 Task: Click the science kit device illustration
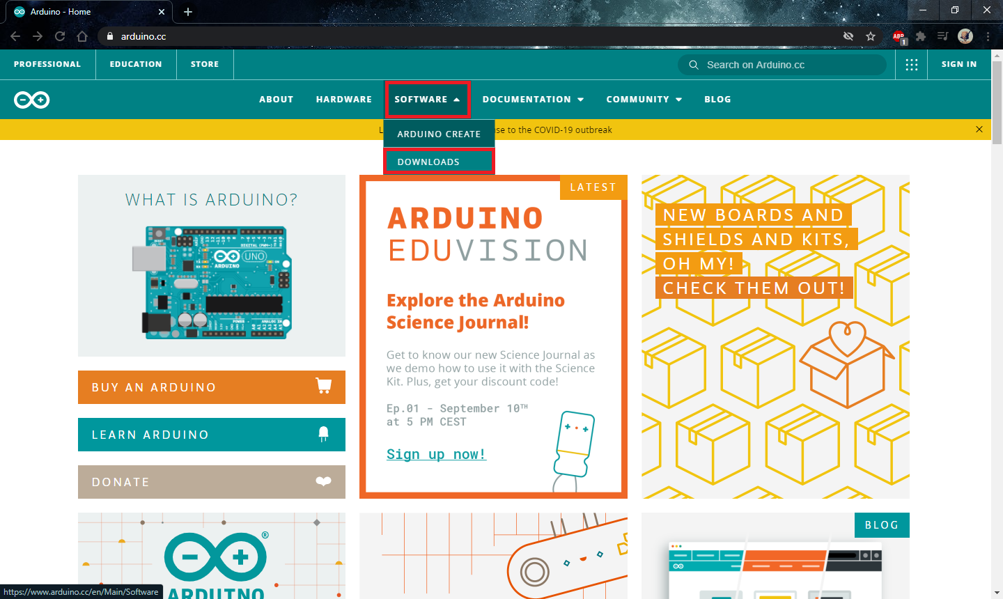point(574,451)
